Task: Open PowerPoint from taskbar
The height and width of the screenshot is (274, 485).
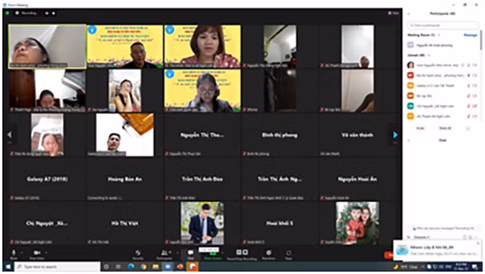Action: point(179,266)
